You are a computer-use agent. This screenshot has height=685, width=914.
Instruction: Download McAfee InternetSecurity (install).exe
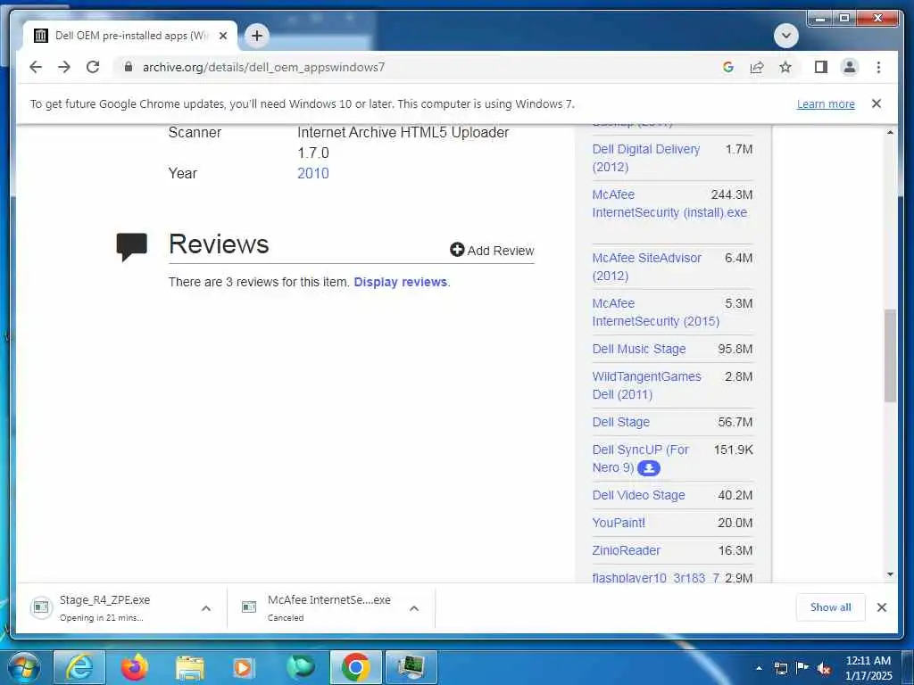669,203
